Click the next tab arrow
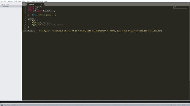This screenshot has height=106, width=190. pos(25,4)
